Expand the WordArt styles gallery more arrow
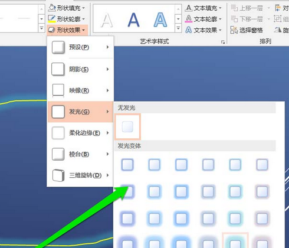Image resolution: width=289 pixels, height=248 pixels. (178, 28)
